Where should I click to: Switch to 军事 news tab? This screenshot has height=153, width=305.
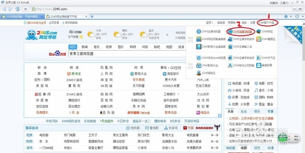pyautogui.click(x=270, y=111)
